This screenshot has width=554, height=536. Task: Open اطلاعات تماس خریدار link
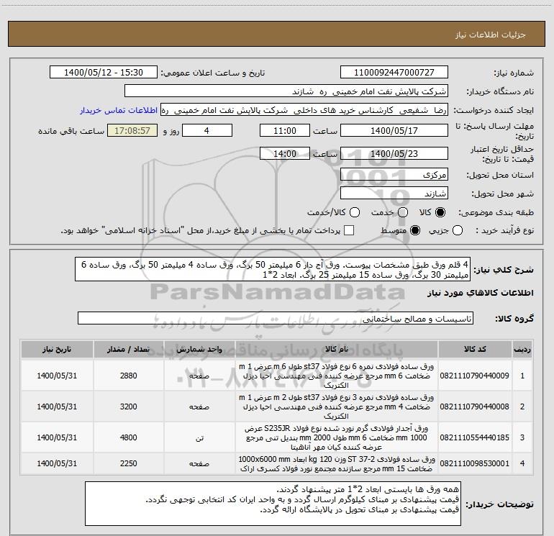119,110
